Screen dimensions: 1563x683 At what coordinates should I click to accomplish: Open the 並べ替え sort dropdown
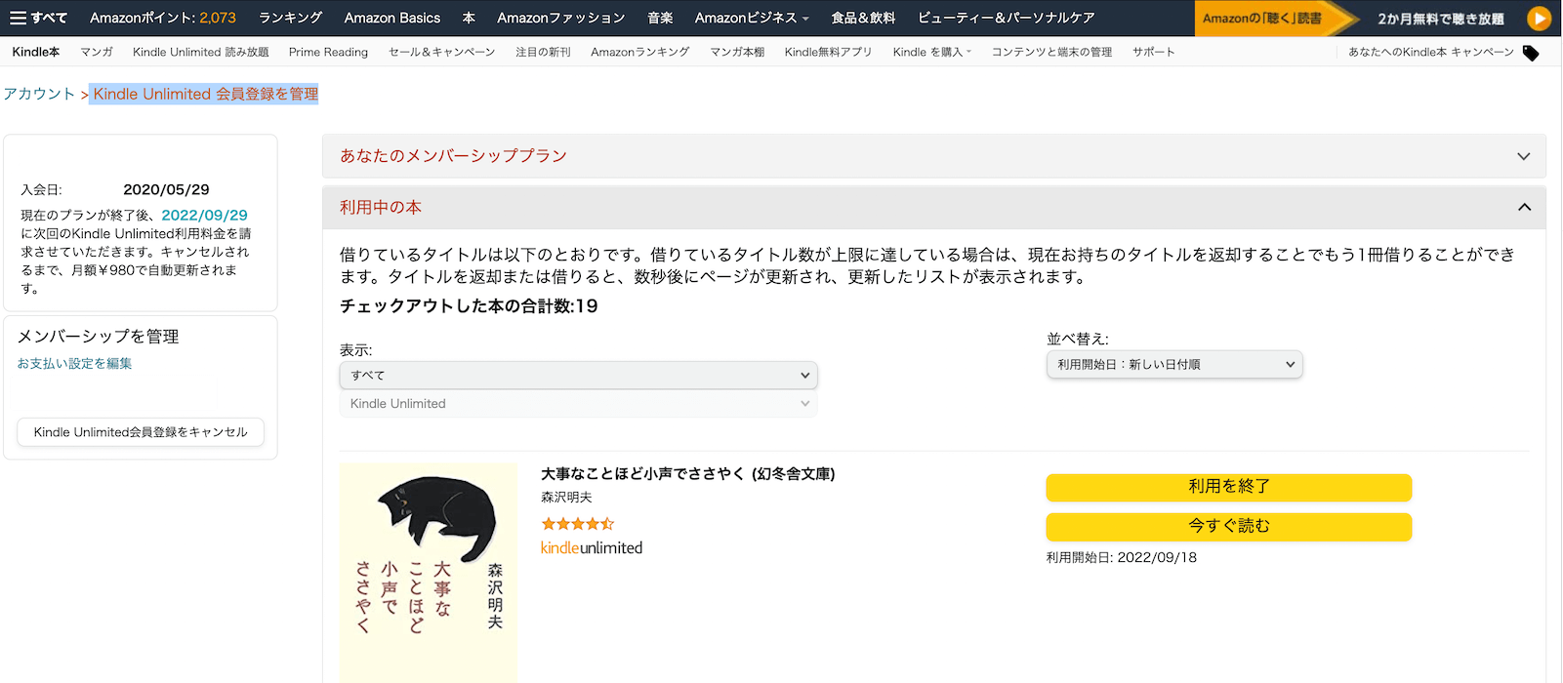pyautogui.click(x=1174, y=364)
